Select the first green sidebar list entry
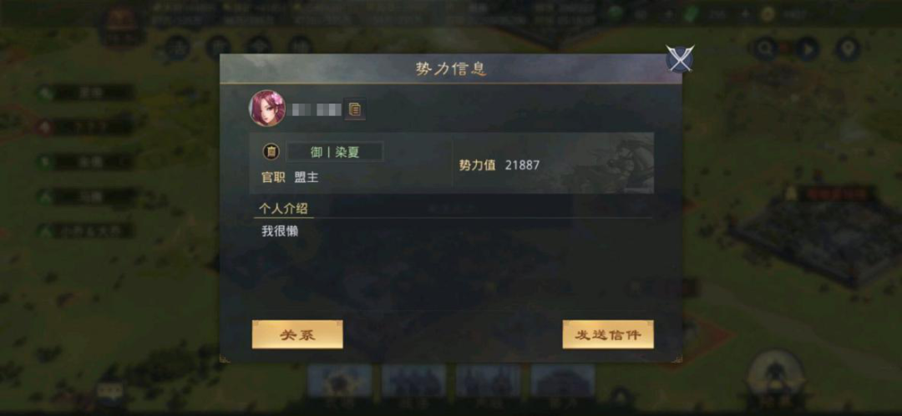 85,93
